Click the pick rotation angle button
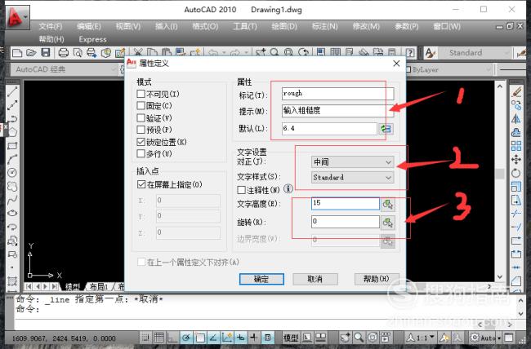531x349 pixels. pos(388,223)
